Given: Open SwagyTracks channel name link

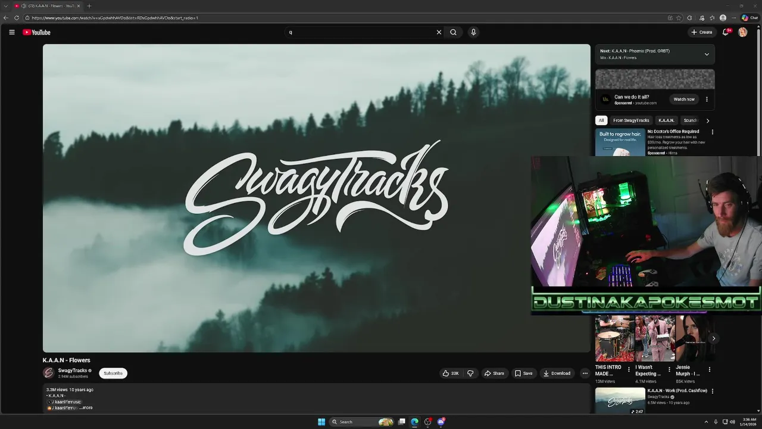Looking at the screenshot, I should click(73, 371).
